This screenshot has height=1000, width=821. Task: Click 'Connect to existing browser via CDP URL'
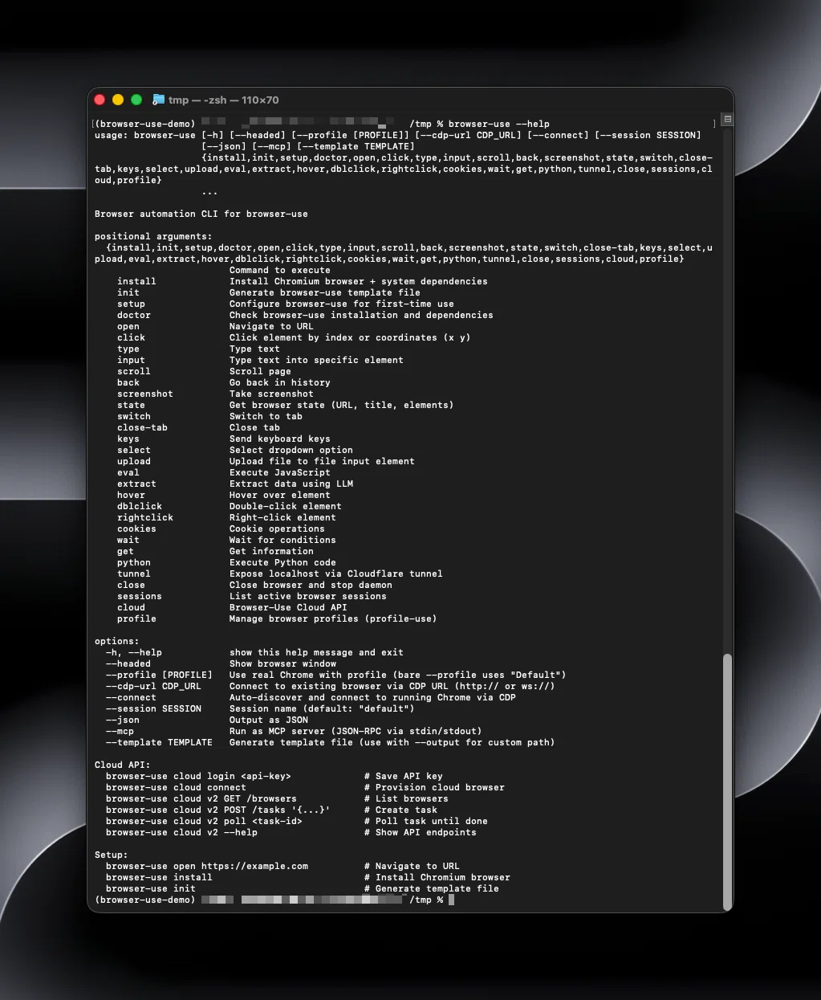392,686
